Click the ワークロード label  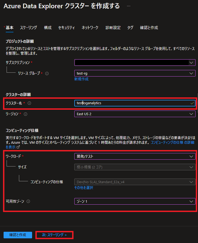(x=13, y=156)
